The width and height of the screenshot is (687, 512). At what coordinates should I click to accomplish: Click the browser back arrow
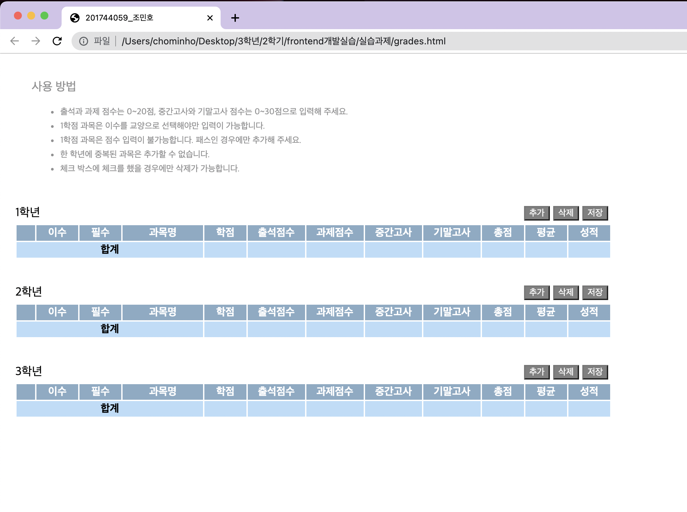tap(15, 41)
